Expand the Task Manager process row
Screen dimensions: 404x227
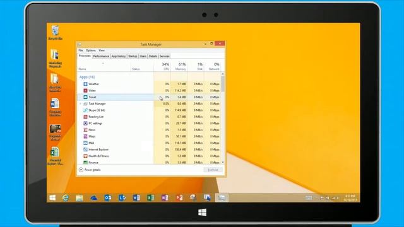80,103
